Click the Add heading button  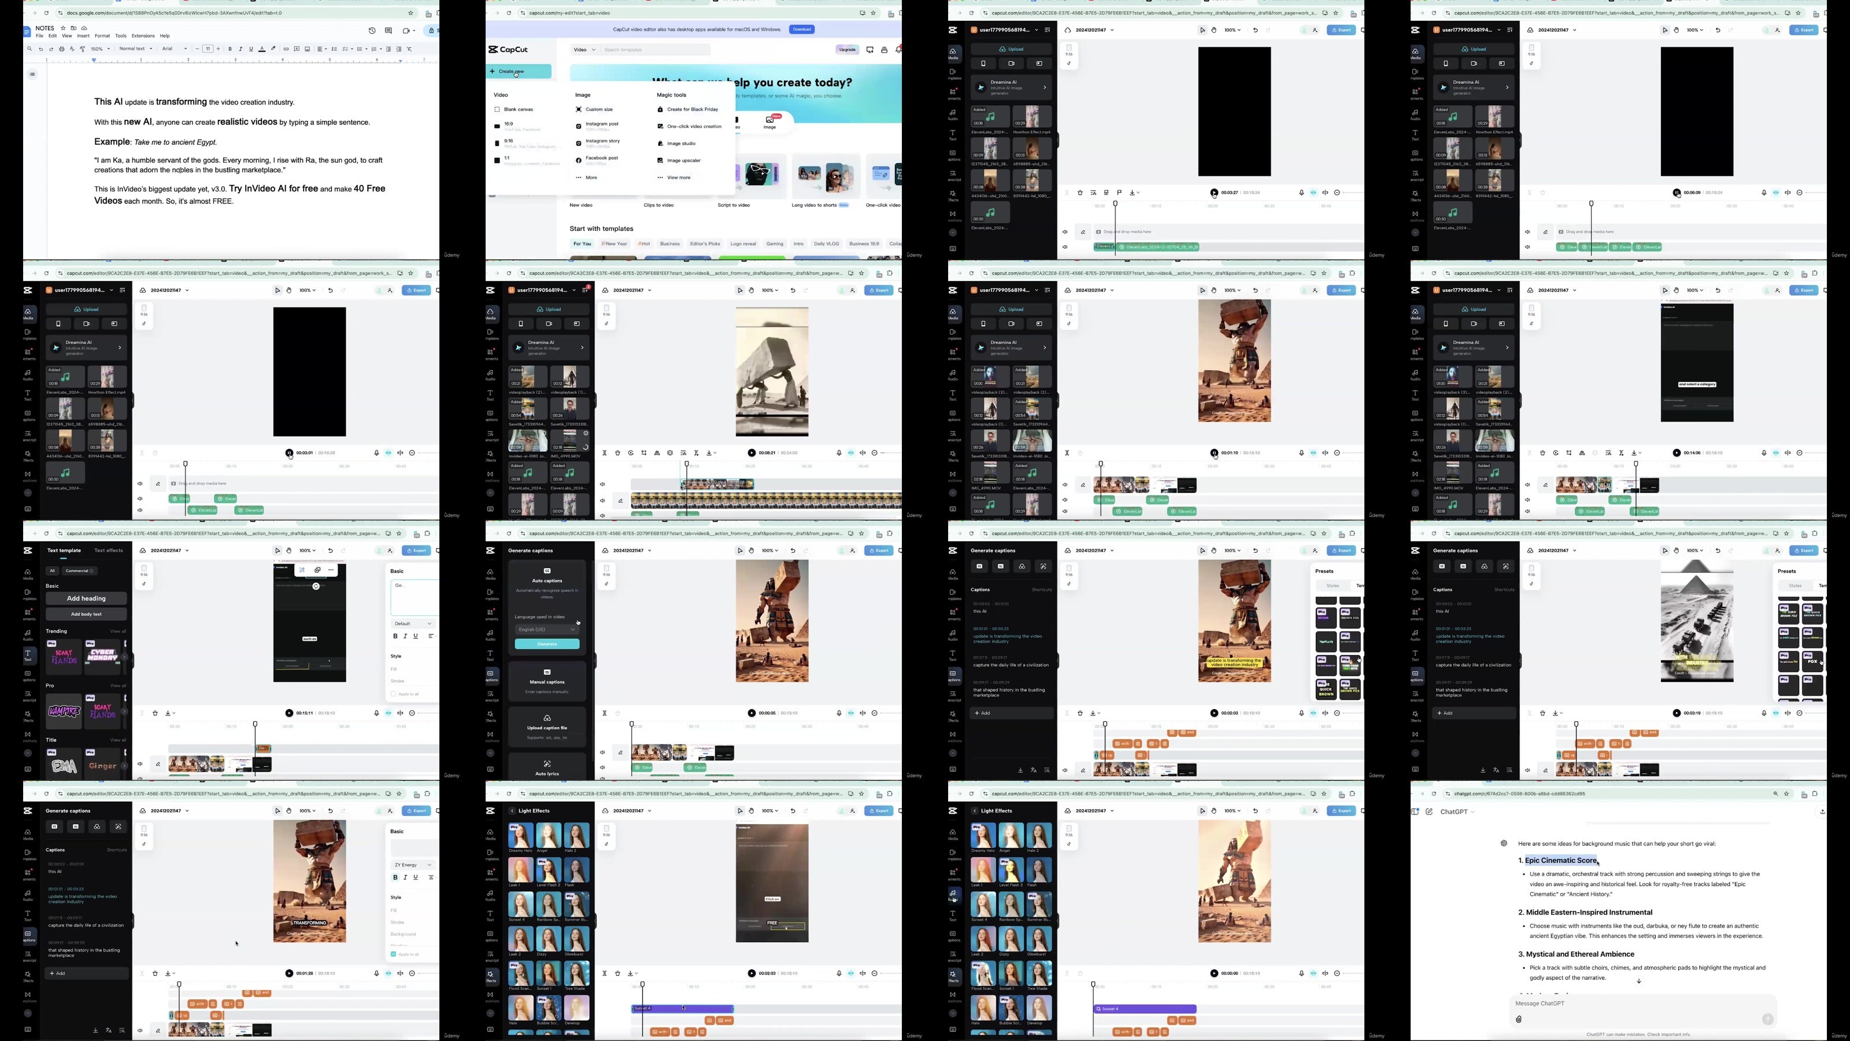[x=86, y=599]
